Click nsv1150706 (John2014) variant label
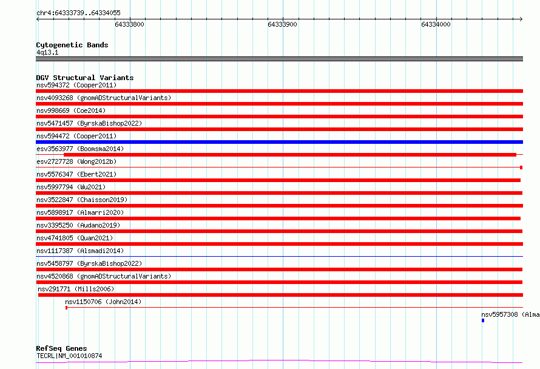The image size is (540, 369). click(103, 302)
